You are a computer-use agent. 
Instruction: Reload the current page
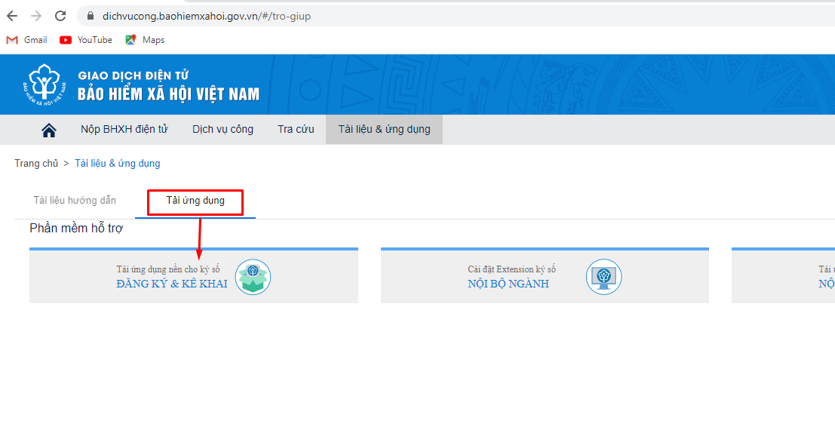[x=60, y=16]
